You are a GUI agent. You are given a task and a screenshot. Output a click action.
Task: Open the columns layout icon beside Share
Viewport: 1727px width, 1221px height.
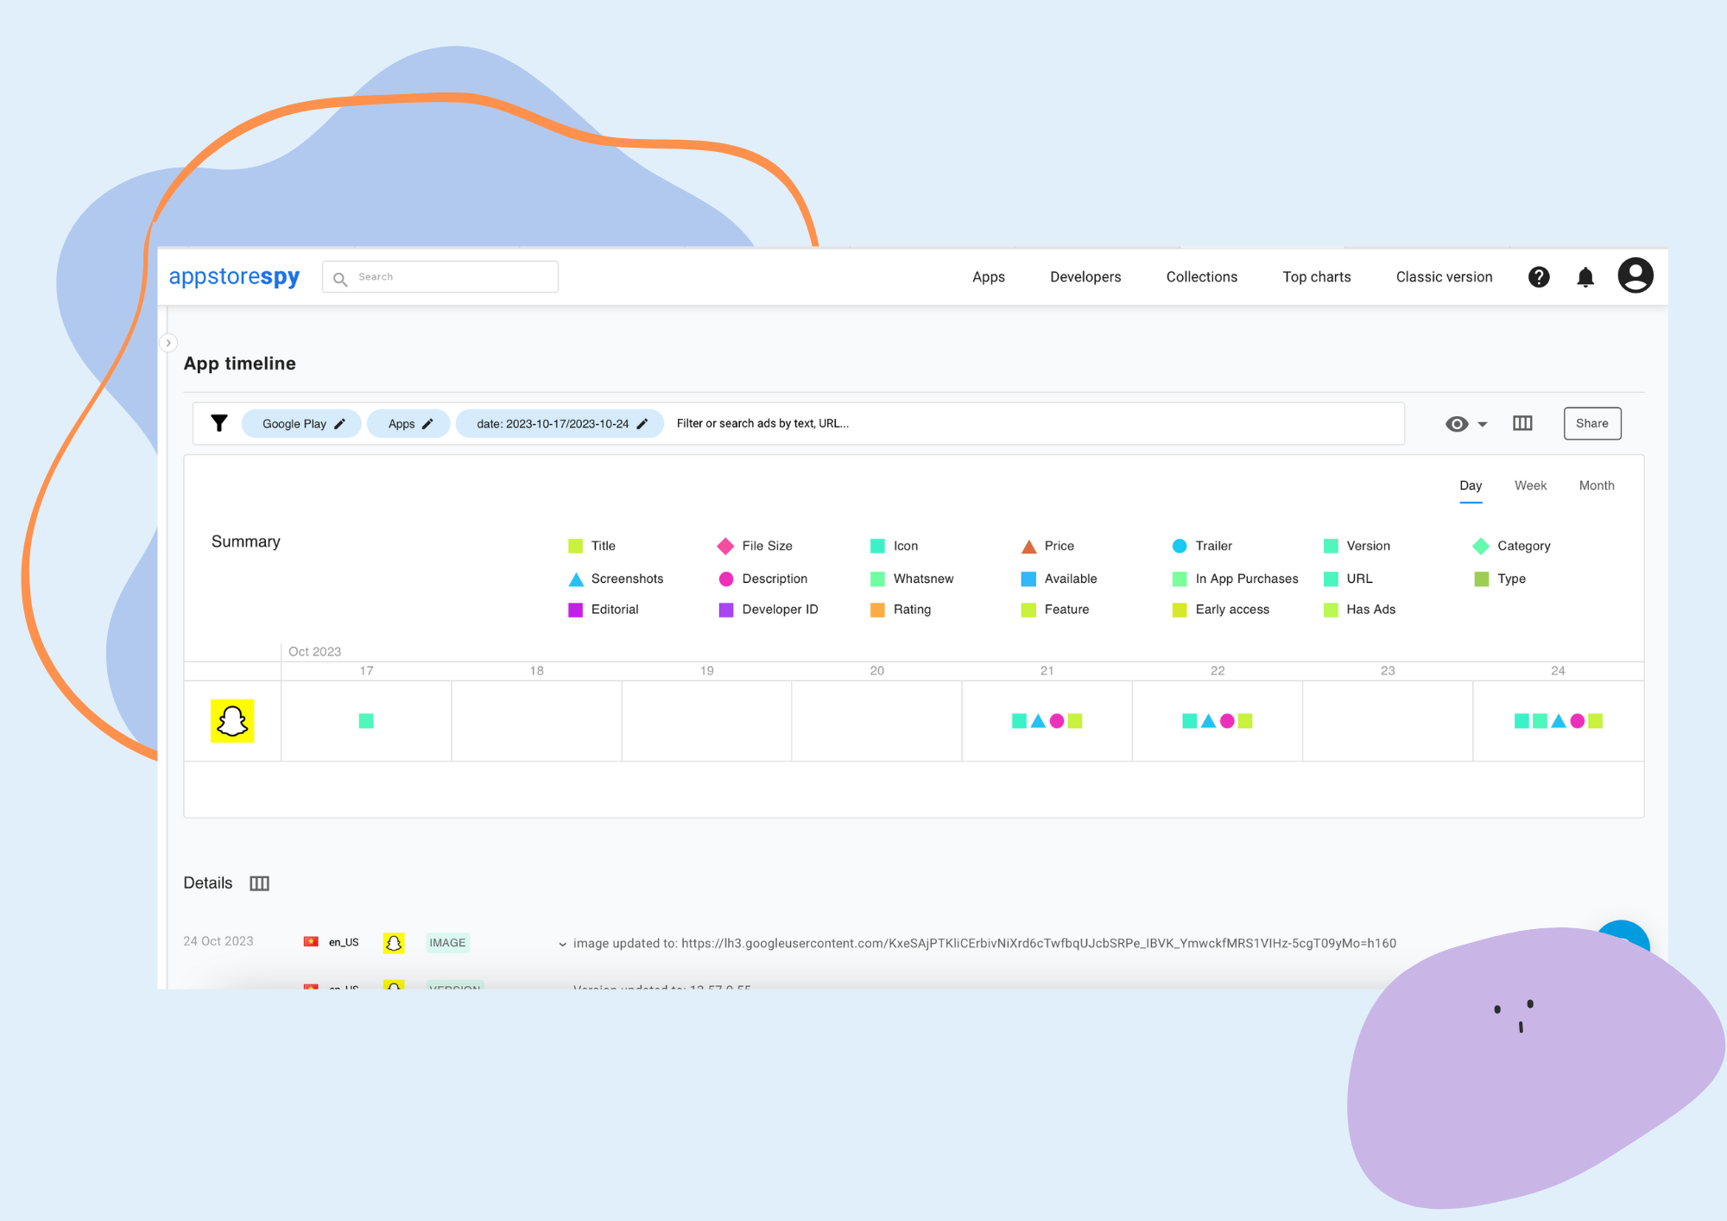(x=1522, y=423)
